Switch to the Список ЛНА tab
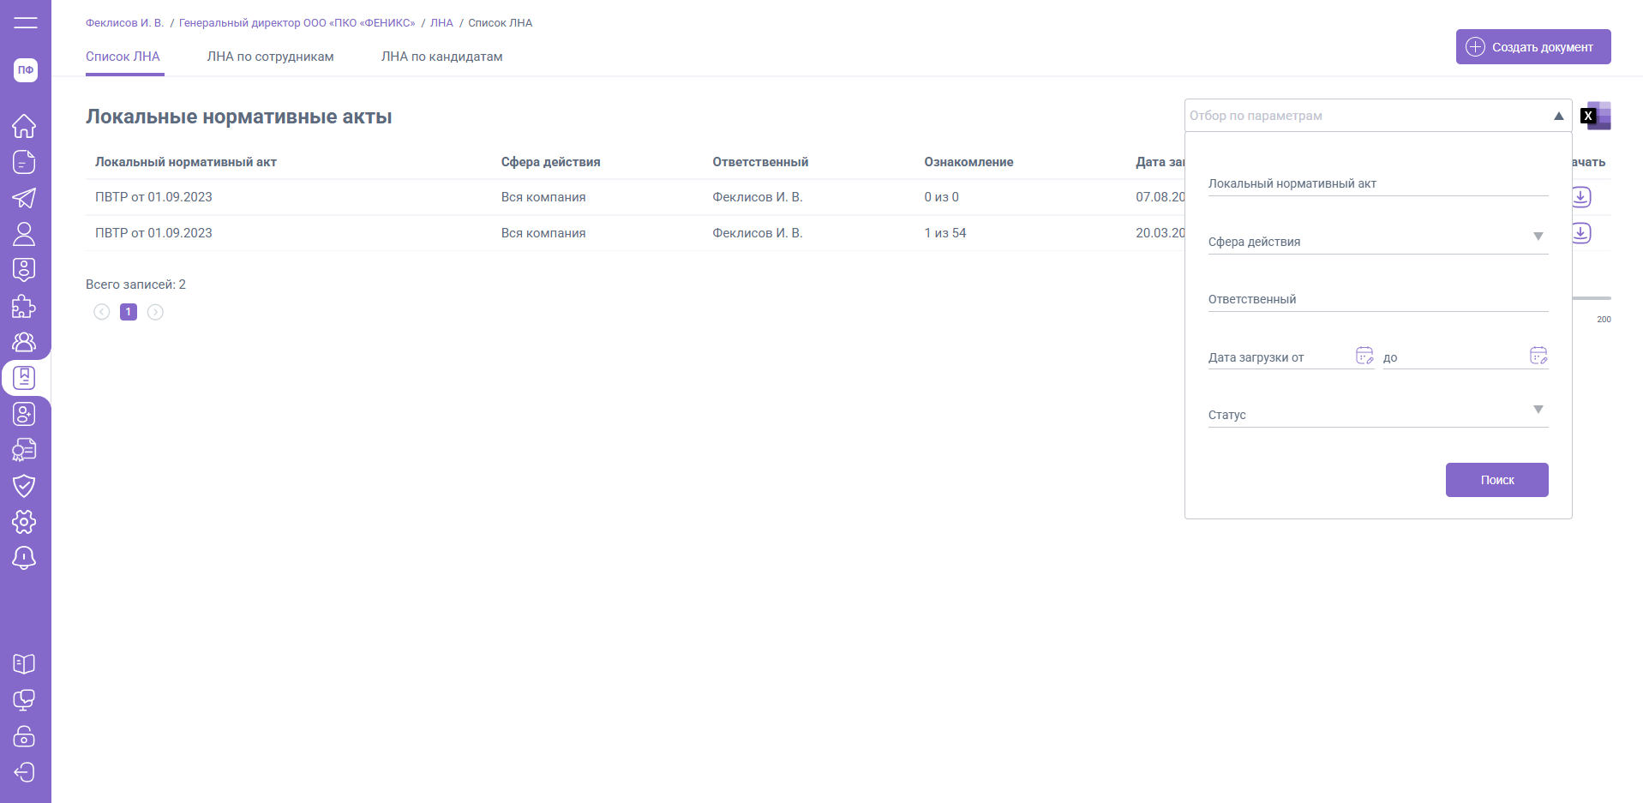Screen dimensions: 1643x803 [123, 57]
